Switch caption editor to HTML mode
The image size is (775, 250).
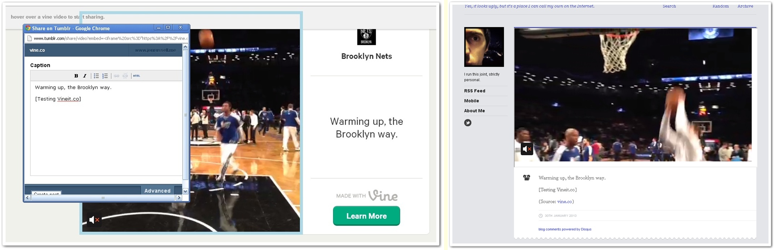[x=136, y=76]
